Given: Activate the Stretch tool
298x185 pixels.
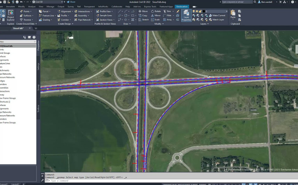Looking at the screenshot, I should pos(144,20).
